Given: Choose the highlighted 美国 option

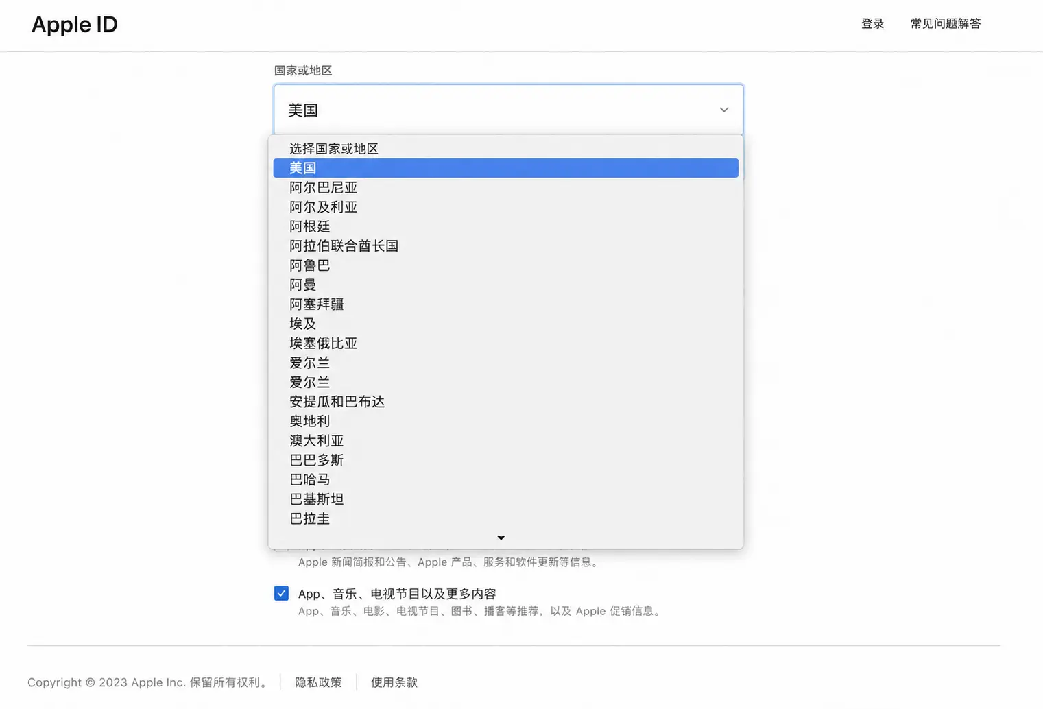Looking at the screenshot, I should (506, 168).
